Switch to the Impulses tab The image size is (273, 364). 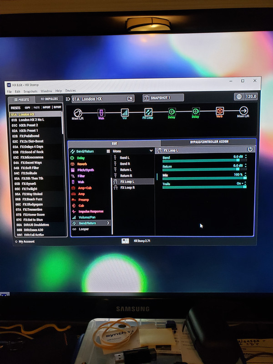[x=49, y=99]
